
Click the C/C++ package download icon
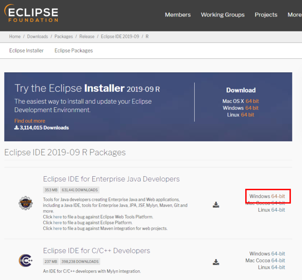[x=216, y=262]
